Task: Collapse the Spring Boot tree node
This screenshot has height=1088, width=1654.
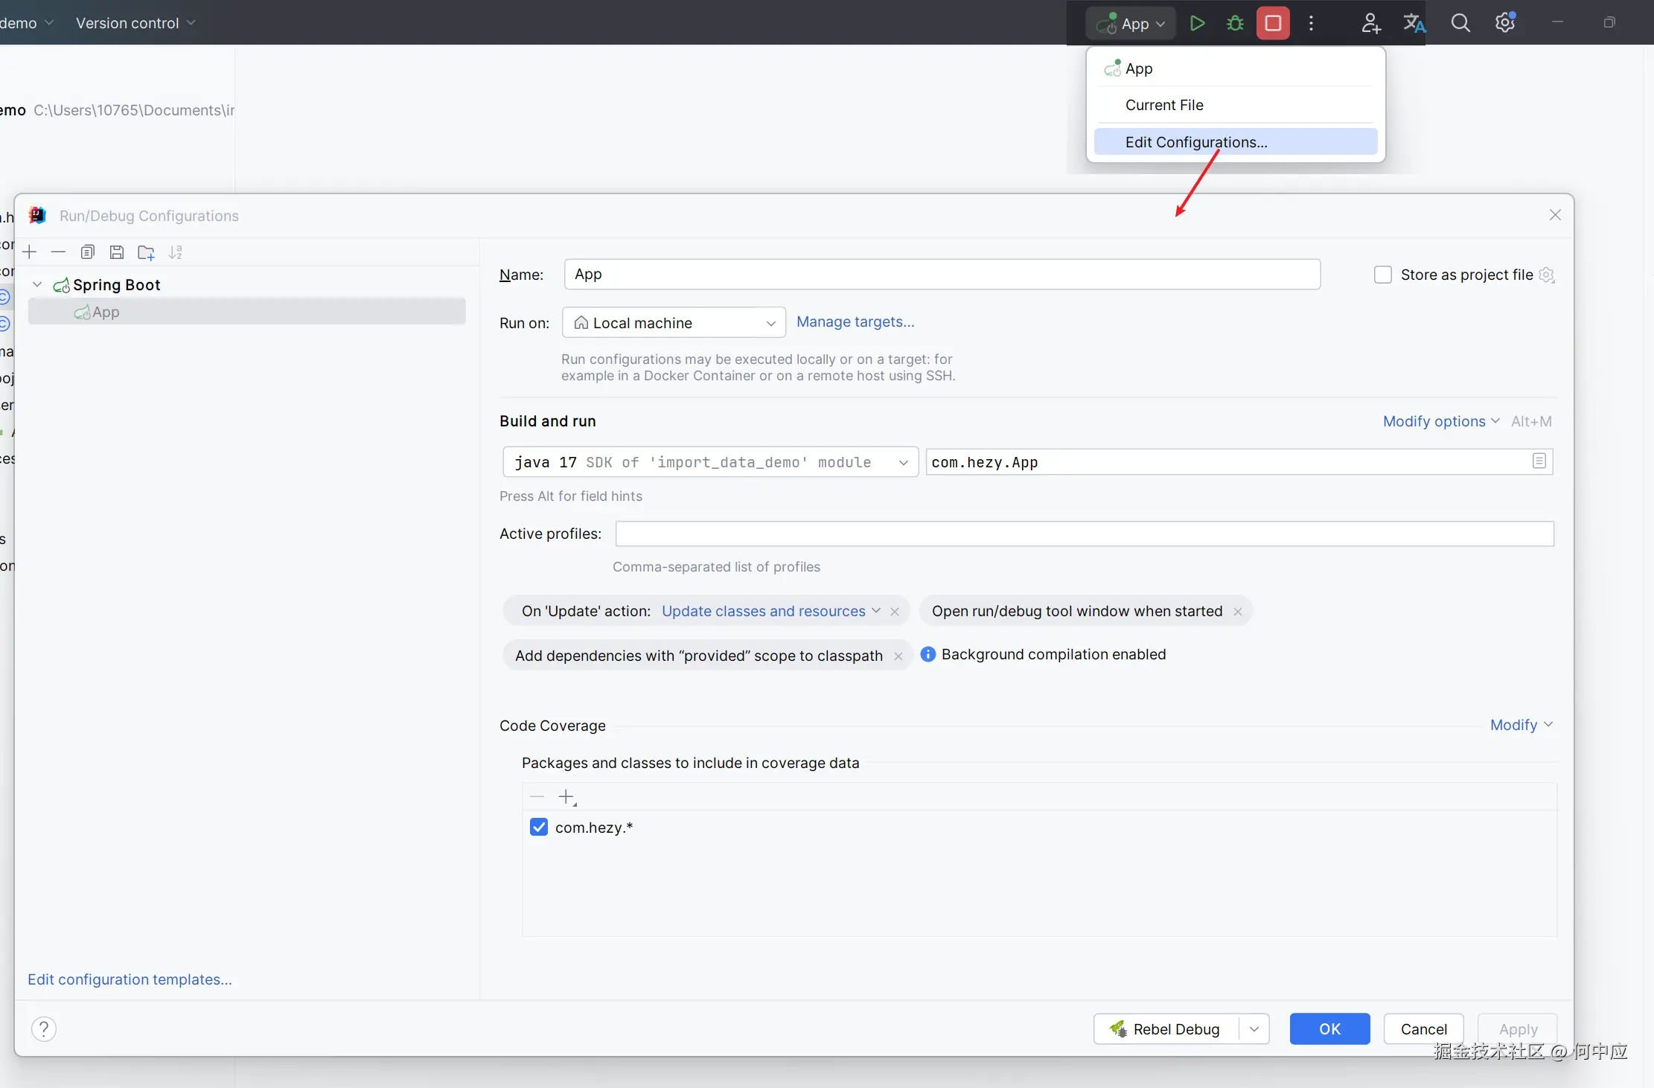Action: click(37, 284)
